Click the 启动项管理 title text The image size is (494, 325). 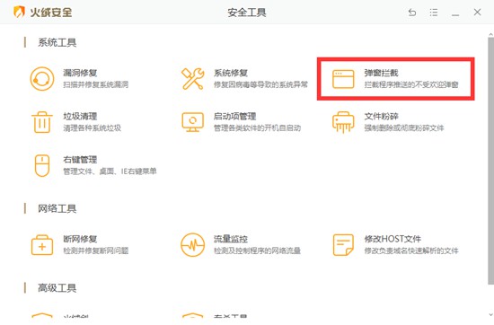(x=234, y=117)
